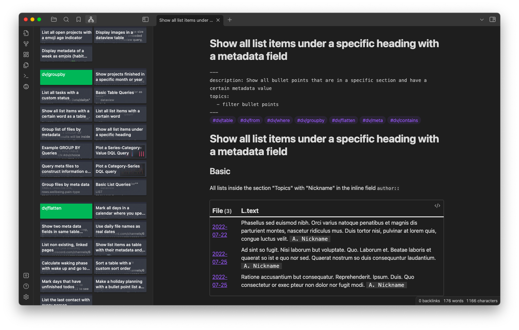The image size is (519, 330).
Task: Close the 'Show all list items under' tab
Action: (218, 20)
